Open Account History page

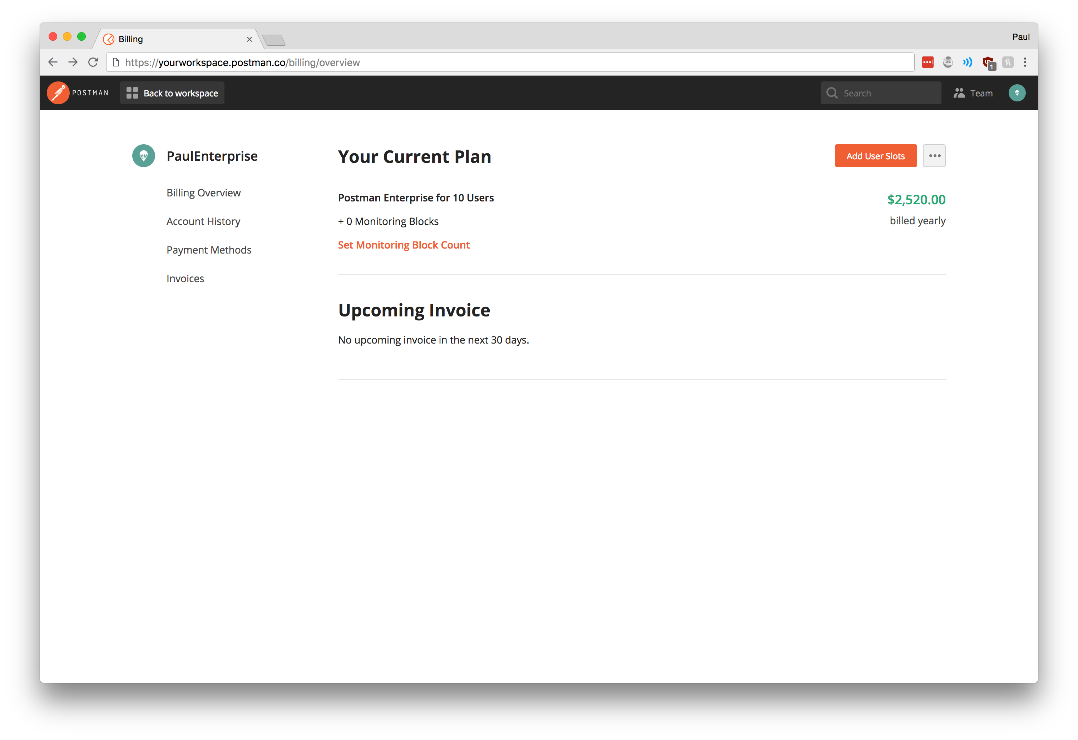(x=203, y=221)
